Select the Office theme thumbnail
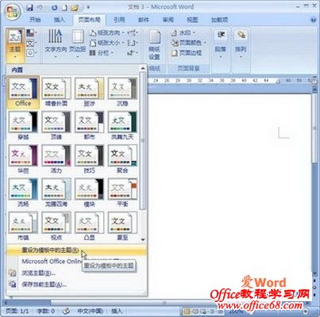This screenshot has height=317, width=320. tap(23, 92)
